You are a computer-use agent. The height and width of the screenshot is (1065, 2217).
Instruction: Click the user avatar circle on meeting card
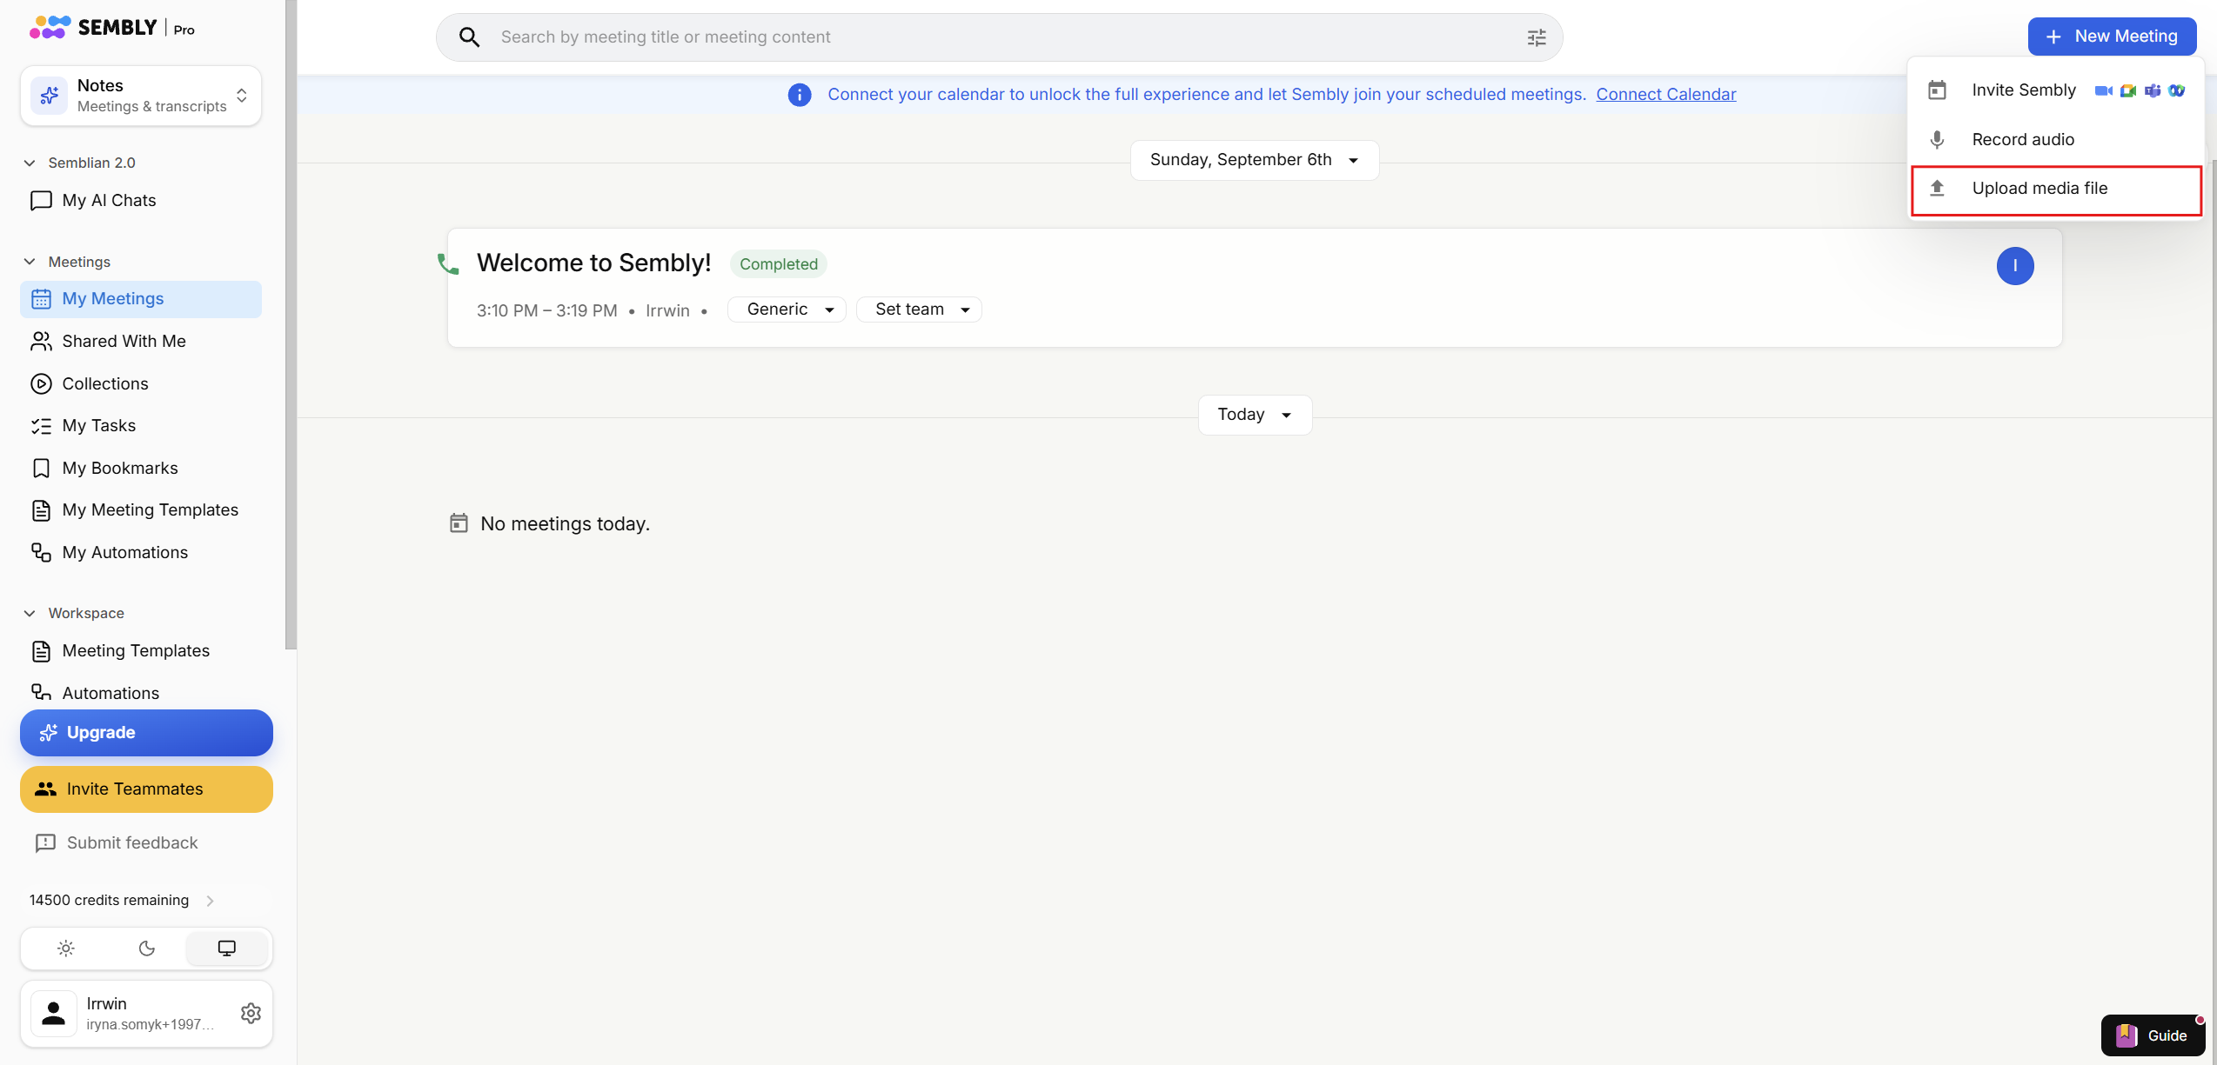click(x=2014, y=266)
